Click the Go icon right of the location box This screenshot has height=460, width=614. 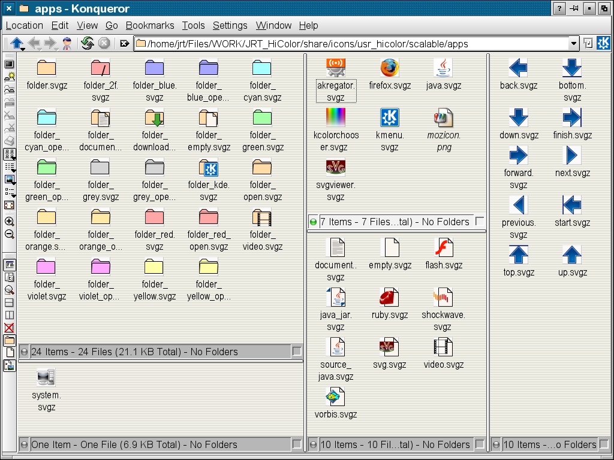coord(588,43)
